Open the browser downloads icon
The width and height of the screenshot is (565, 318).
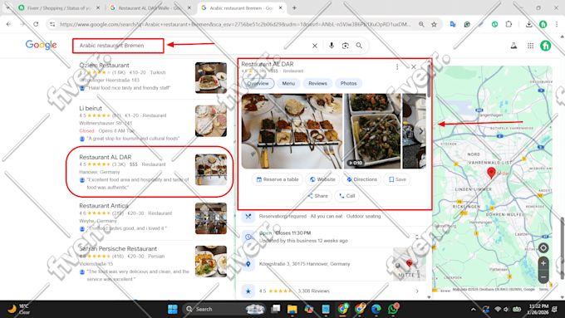tap(528, 24)
